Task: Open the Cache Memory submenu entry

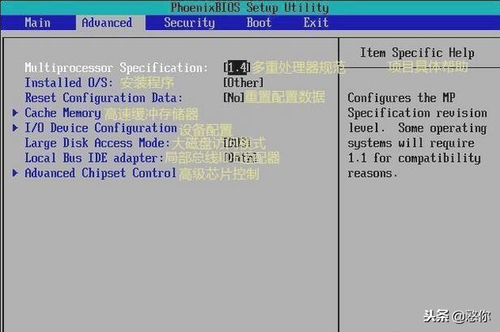Action: click(62, 113)
